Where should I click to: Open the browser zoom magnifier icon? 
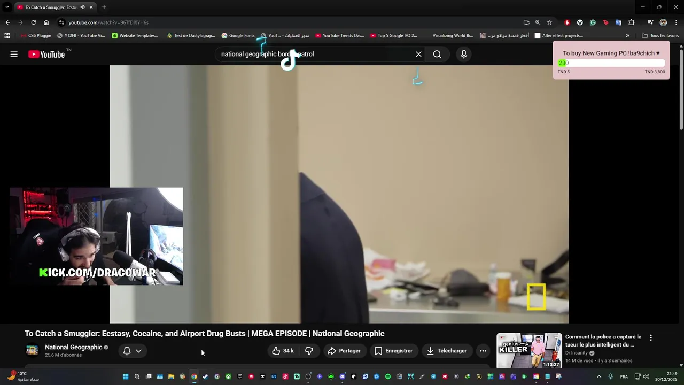(x=538, y=22)
